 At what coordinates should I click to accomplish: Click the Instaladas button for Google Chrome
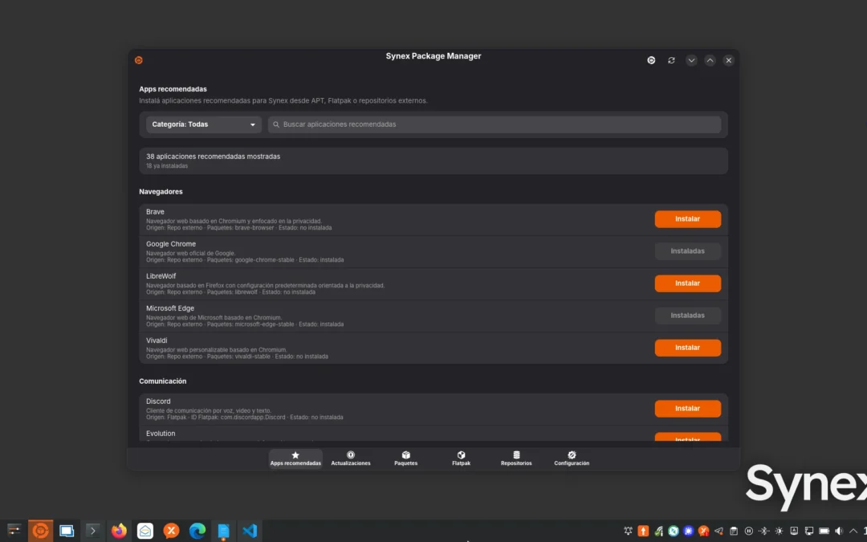point(688,251)
